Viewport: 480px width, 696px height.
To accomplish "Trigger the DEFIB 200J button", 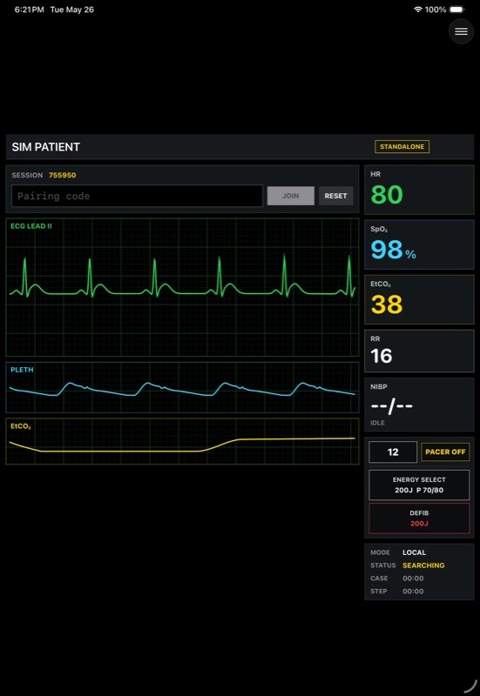I will [419, 518].
